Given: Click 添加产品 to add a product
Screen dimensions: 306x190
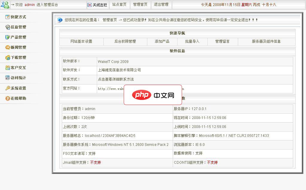Looking at the screenshot, I should [162, 42].
